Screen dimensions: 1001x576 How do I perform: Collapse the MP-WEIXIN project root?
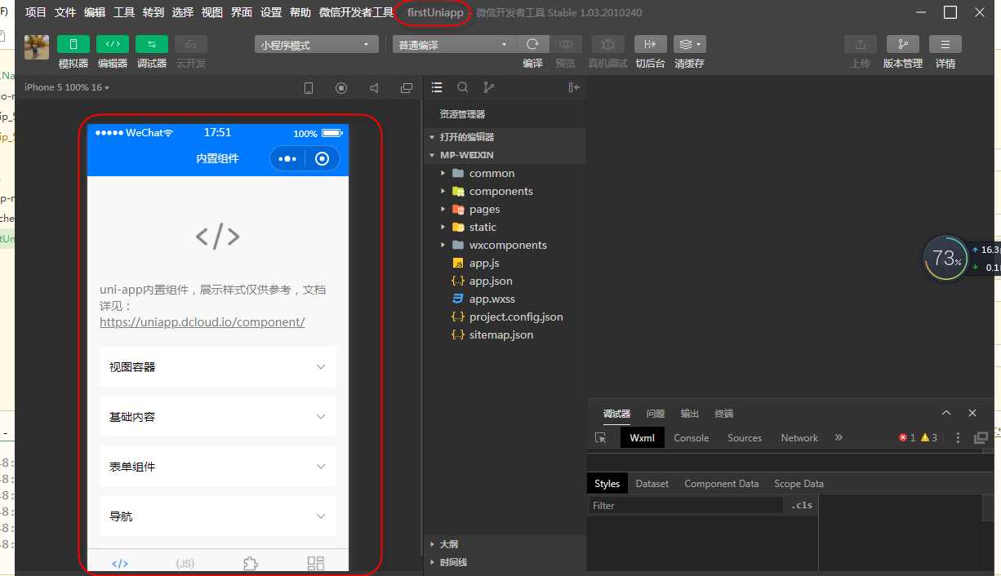[505, 155]
